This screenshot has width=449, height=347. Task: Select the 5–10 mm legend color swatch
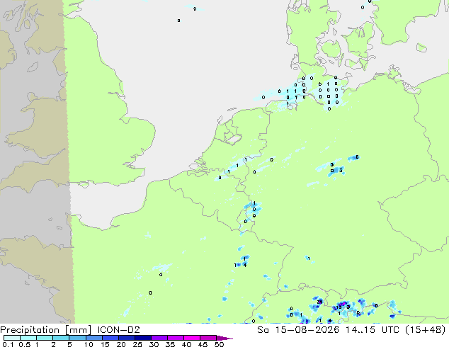pyautogui.click(x=77, y=338)
